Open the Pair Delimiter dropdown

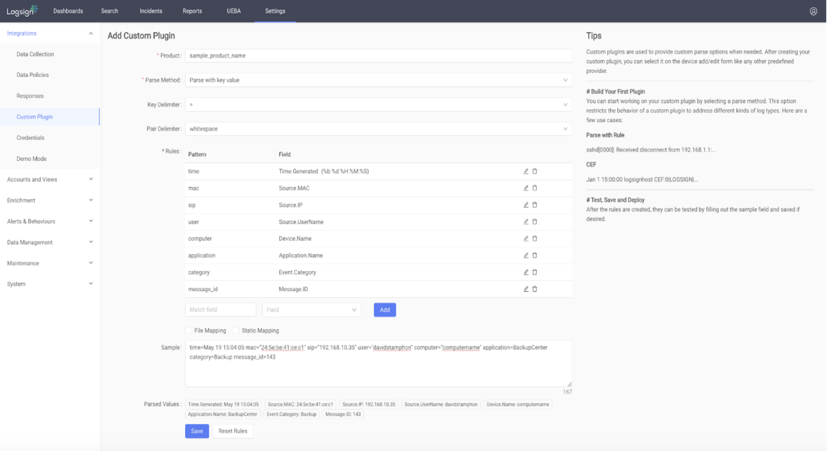378,129
